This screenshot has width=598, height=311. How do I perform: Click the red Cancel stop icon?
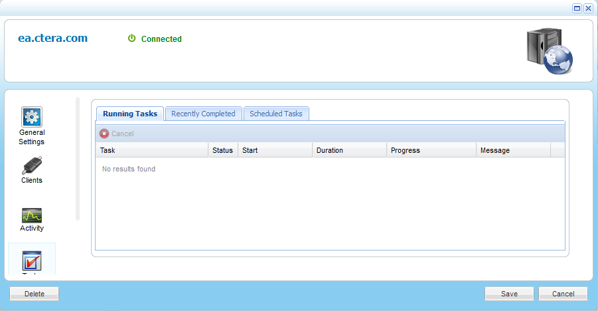point(104,134)
